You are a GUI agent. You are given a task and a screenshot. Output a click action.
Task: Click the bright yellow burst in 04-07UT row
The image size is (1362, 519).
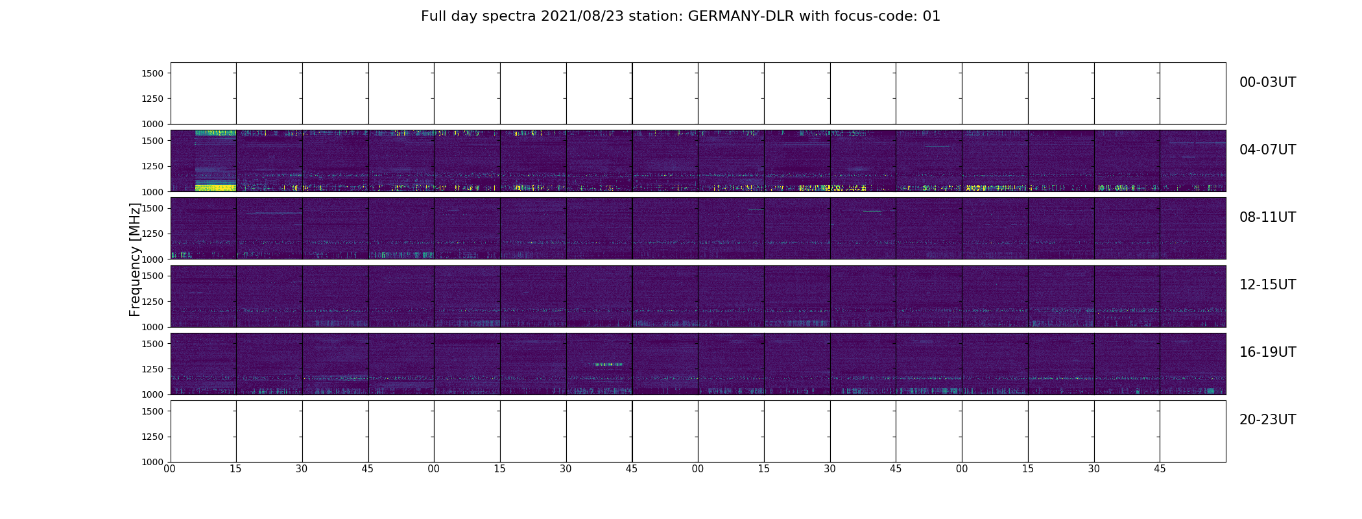coord(215,187)
